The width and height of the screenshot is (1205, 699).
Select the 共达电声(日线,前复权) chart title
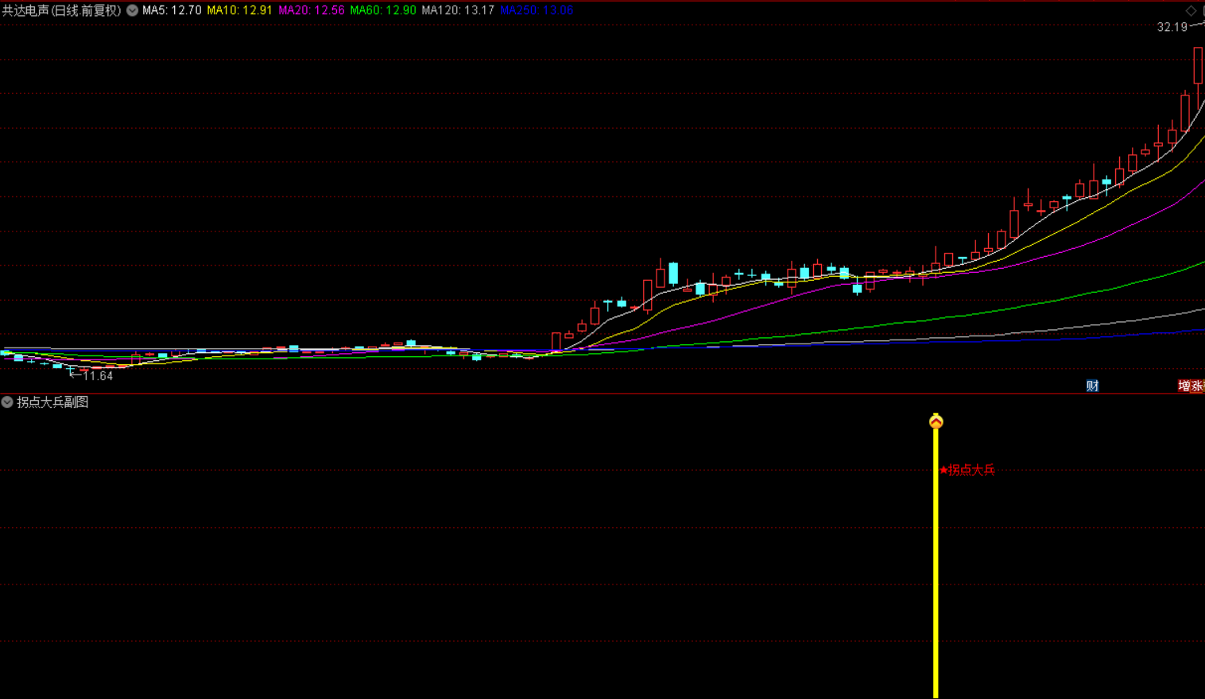[61, 10]
